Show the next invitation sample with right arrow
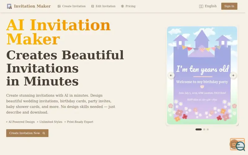Image resolution: width=248 pixels, height=155 pixels. click(x=233, y=75)
